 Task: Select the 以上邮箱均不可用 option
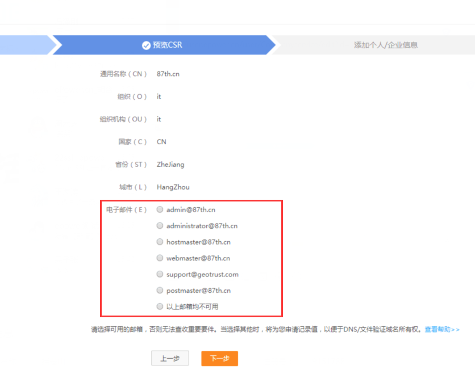pos(160,306)
